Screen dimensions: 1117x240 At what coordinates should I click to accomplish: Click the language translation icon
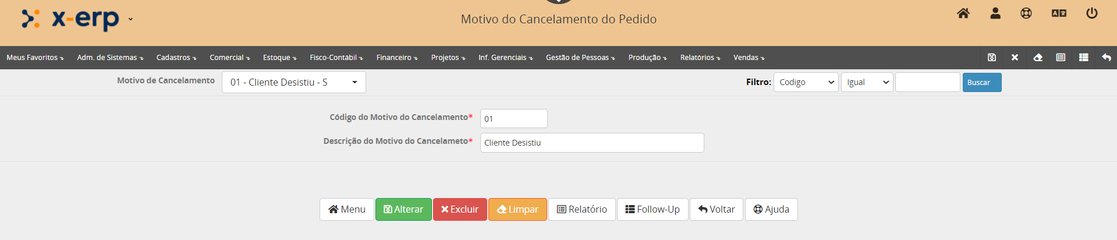1059,13
